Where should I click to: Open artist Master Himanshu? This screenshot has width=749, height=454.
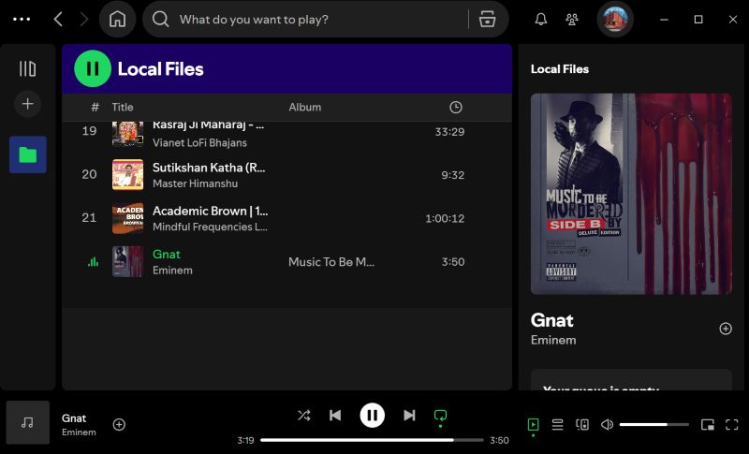tap(195, 183)
